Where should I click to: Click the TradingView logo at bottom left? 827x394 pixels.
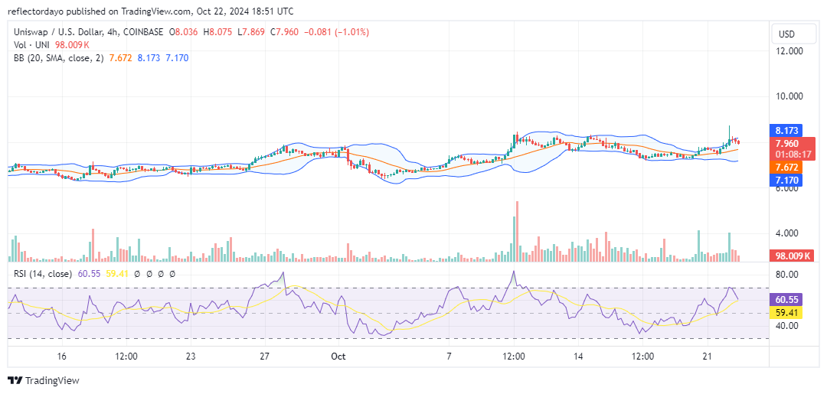click(x=43, y=381)
